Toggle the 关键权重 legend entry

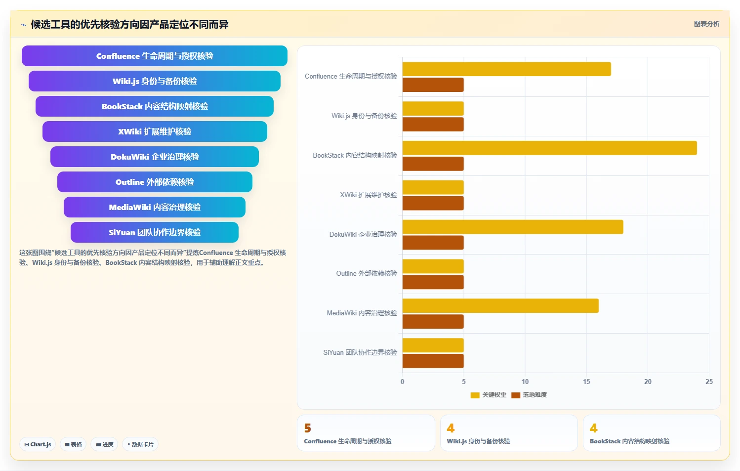click(x=489, y=395)
